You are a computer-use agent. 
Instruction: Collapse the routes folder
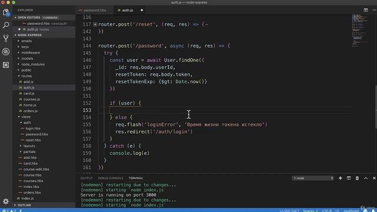coord(27,76)
